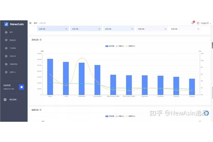Screen dimensions: 213x142
Task: Click the NewAsin logo icon
Action: [x=6, y=24]
